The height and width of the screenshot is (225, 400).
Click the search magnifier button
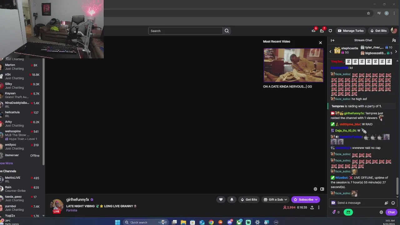pos(227,31)
